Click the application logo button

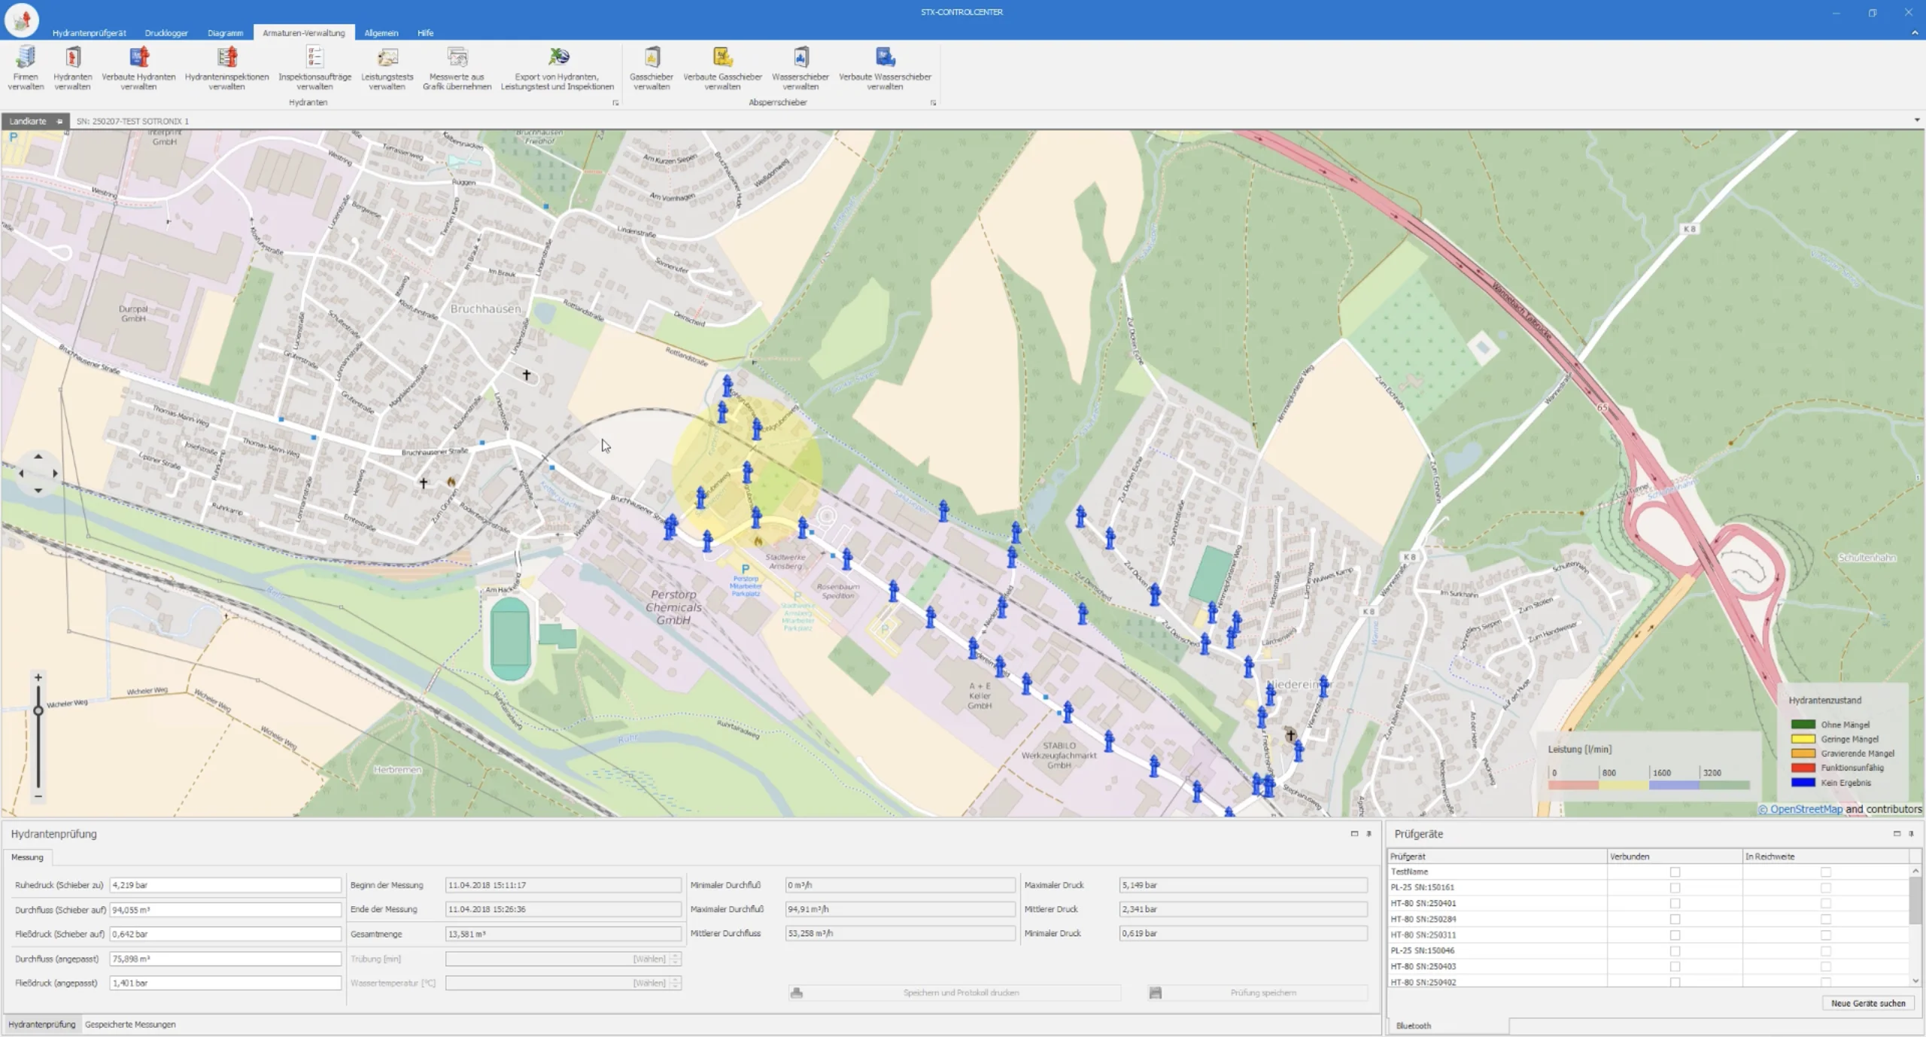(21, 20)
